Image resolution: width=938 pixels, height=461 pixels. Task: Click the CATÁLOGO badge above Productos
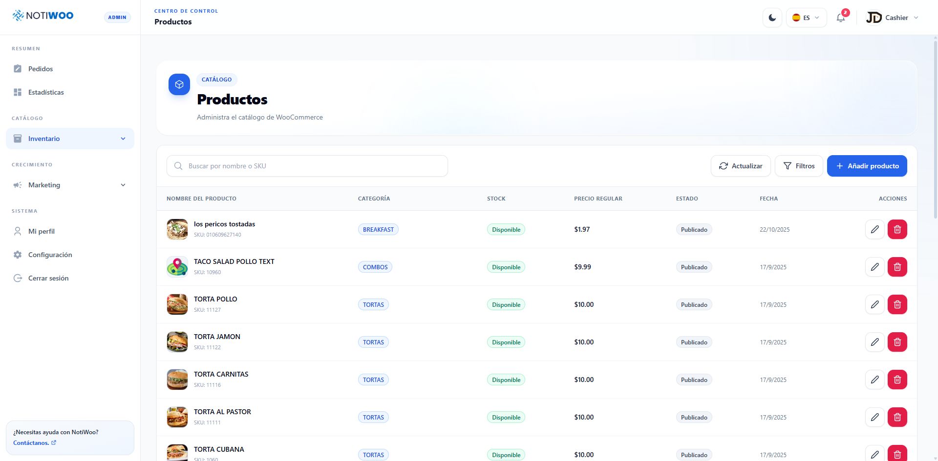[x=217, y=80]
